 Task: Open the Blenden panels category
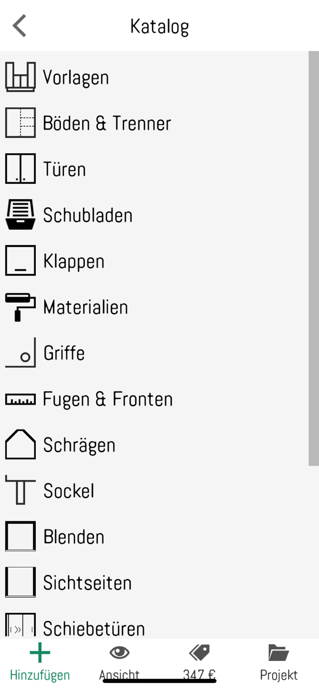[x=74, y=536]
